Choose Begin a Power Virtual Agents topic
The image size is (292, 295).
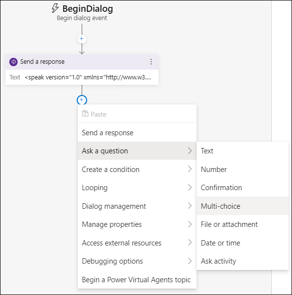(137, 280)
